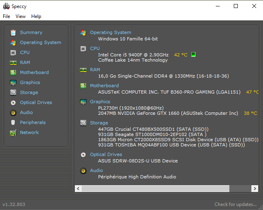Click the Audio speaker icon in sidebar
The image size is (263, 210).
(x=13, y=112)
